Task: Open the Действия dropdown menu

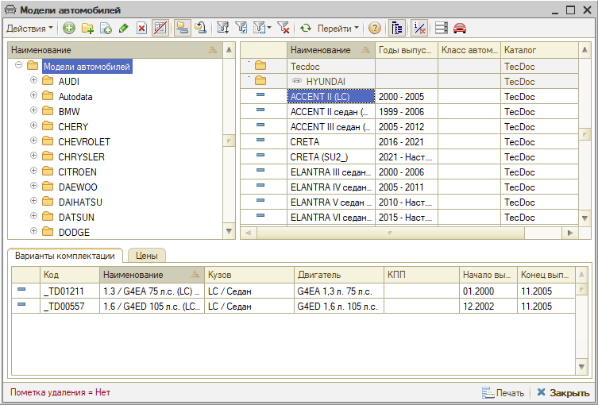Action: tap(29, 28)
